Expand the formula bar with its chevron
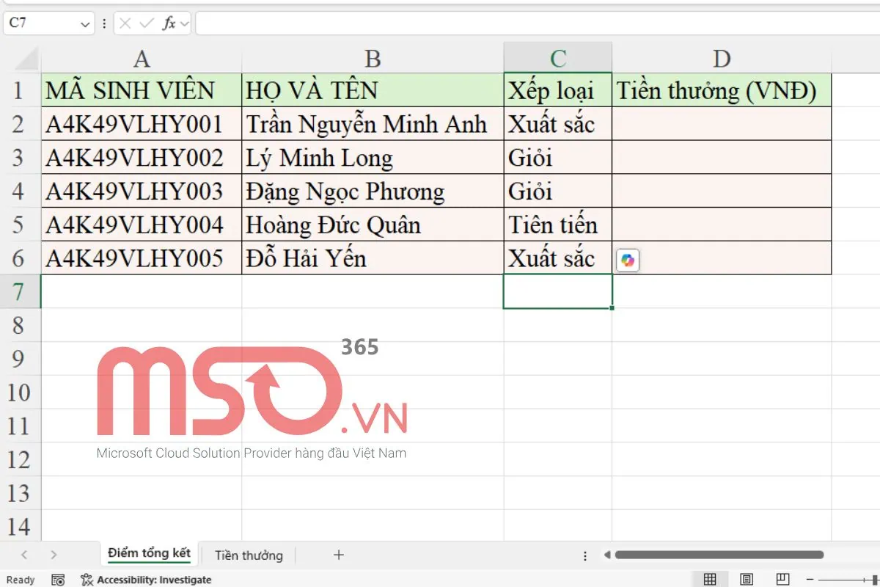 point(186,23)
